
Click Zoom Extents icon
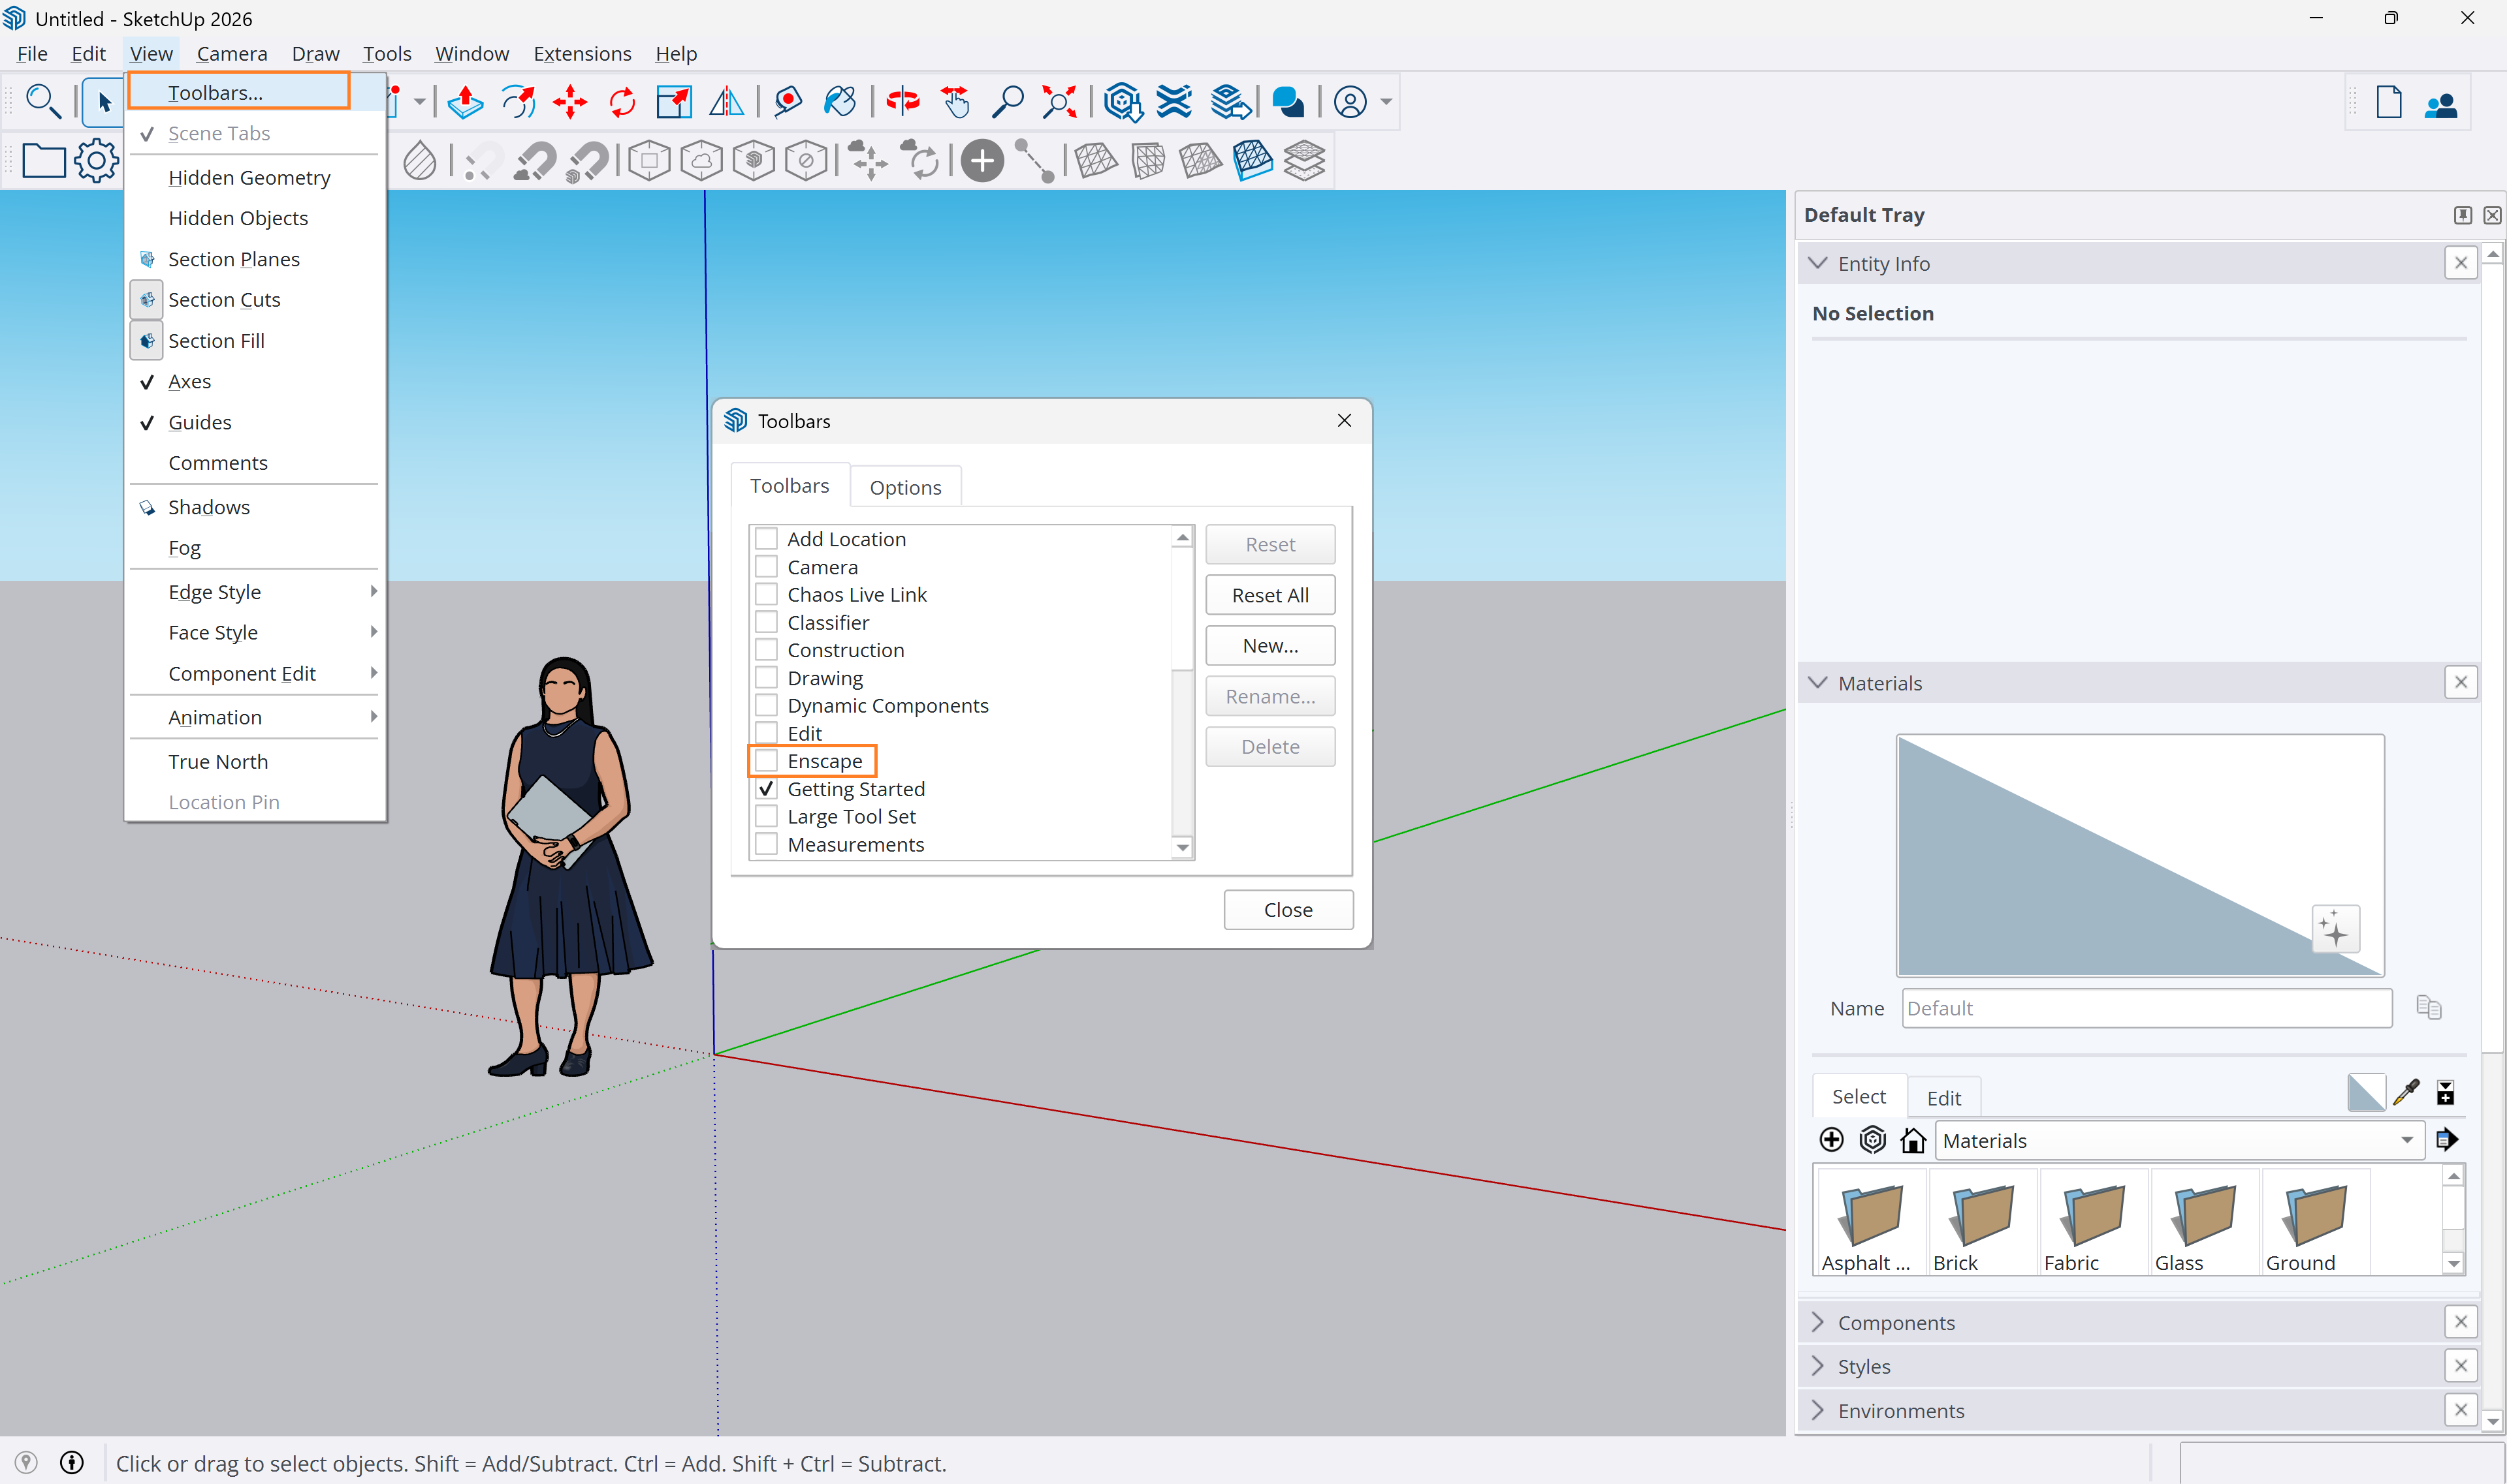(x=1059, y=102)
